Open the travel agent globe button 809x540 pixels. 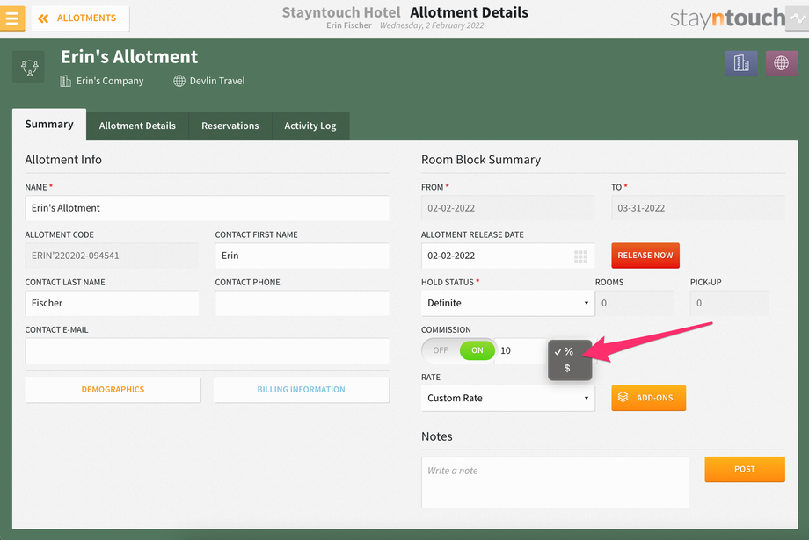click(x=782, y=63)
